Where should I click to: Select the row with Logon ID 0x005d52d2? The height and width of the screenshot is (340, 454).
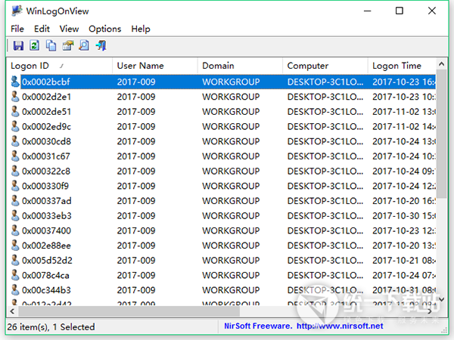point(222,261)
